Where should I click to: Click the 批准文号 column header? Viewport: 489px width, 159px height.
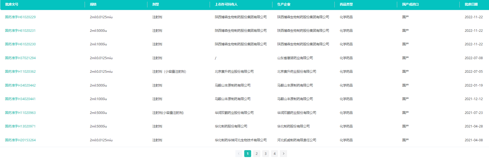coord(12,4)
